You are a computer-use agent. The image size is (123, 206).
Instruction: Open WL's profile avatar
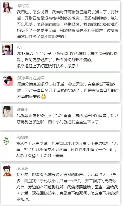7,50
